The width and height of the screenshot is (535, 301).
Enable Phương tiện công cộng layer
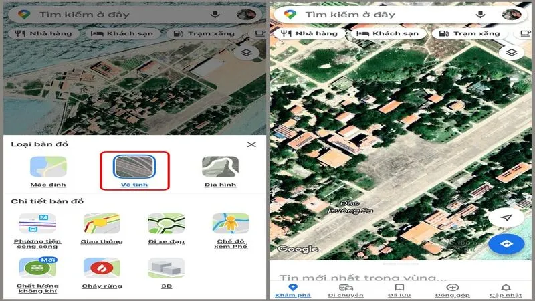(37, 231)
